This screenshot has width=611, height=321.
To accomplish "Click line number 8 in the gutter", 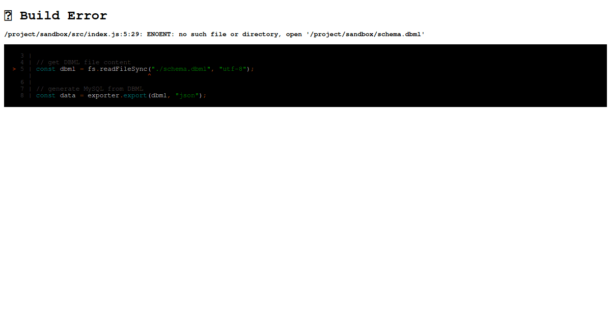I will (x=22, y=95).
